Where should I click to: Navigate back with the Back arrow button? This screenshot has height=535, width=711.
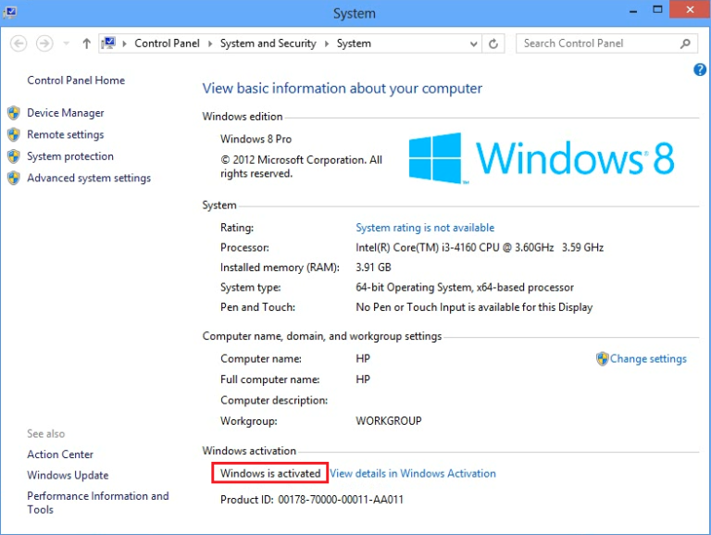pos(19,44)
